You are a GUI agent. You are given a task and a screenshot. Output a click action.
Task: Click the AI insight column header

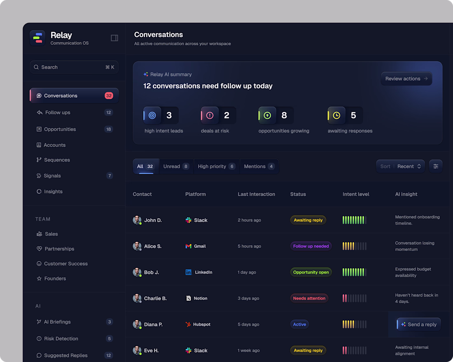406,194
